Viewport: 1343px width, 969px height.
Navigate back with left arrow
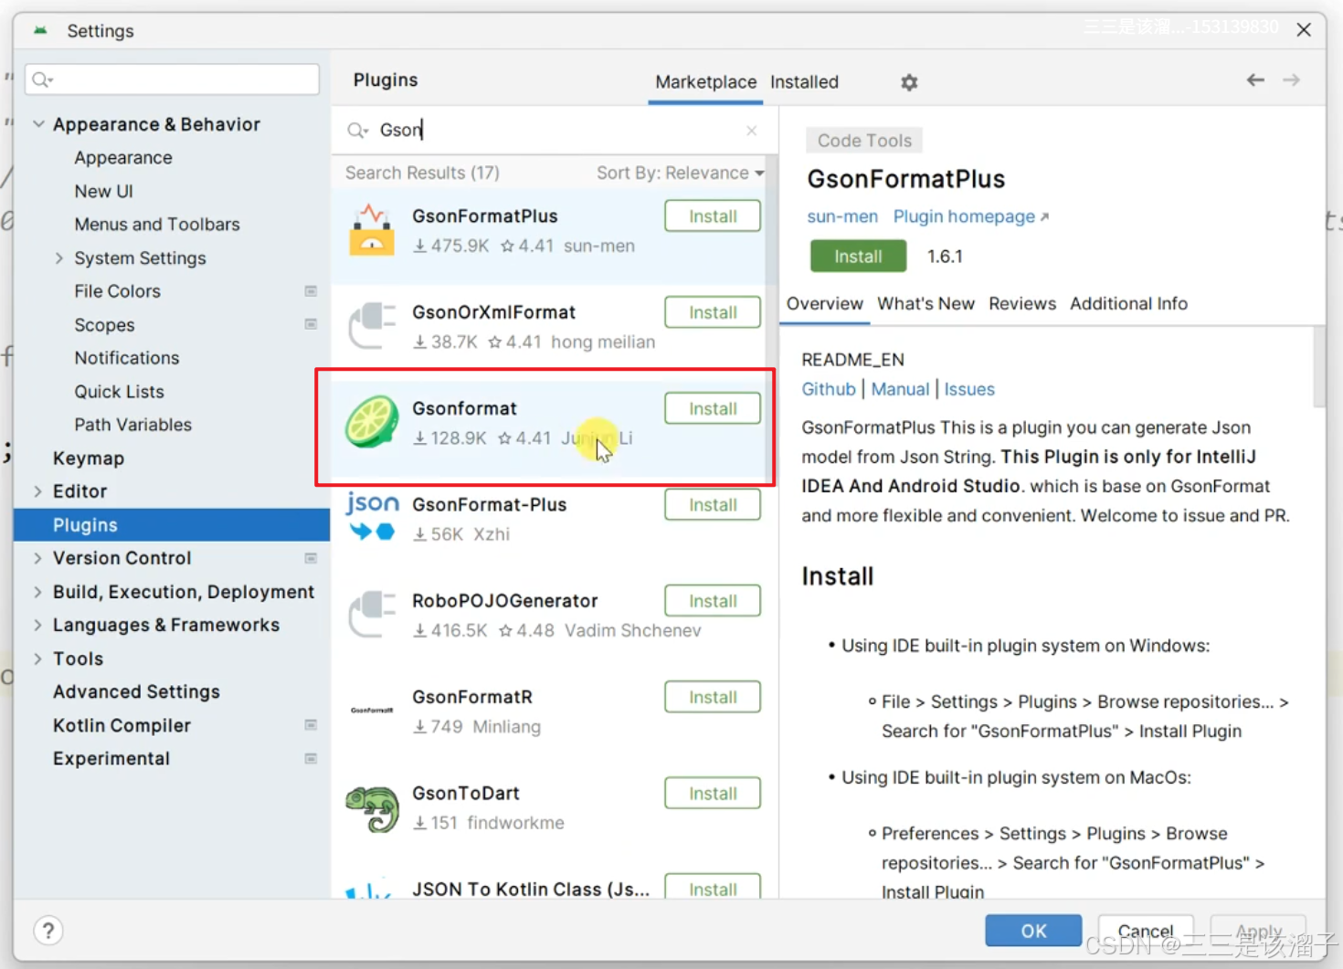point(1255,80)
